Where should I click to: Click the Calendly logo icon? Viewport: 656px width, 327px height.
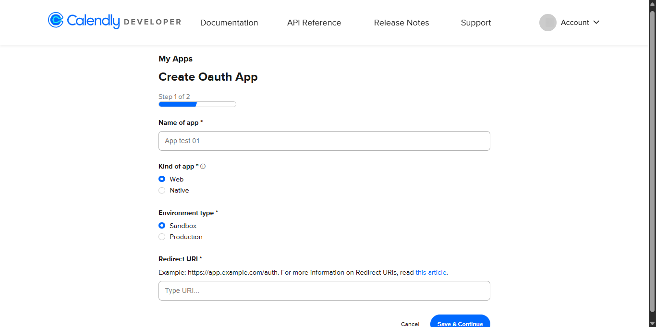[56, 20]
